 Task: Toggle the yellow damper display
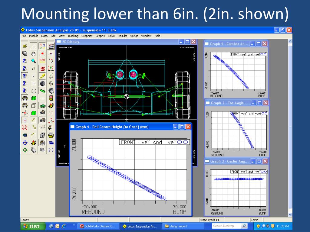click(42, 76)
